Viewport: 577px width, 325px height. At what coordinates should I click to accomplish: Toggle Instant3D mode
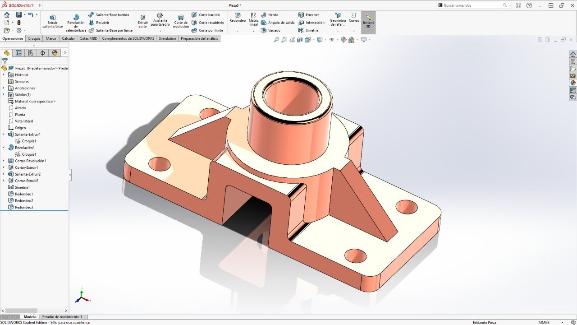(x=368, y=21)
